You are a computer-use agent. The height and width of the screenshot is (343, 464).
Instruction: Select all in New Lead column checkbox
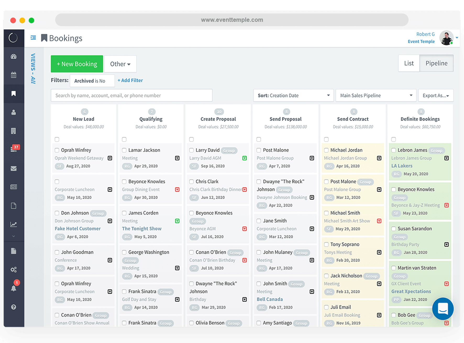click(x=57, y=139)
